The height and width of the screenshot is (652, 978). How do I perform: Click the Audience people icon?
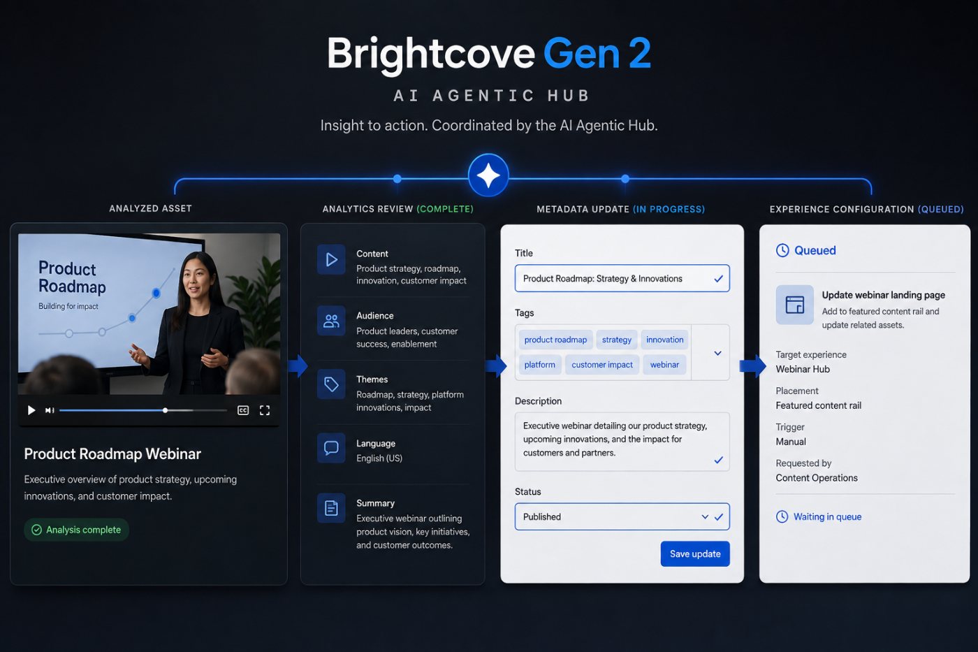(331, 321)
